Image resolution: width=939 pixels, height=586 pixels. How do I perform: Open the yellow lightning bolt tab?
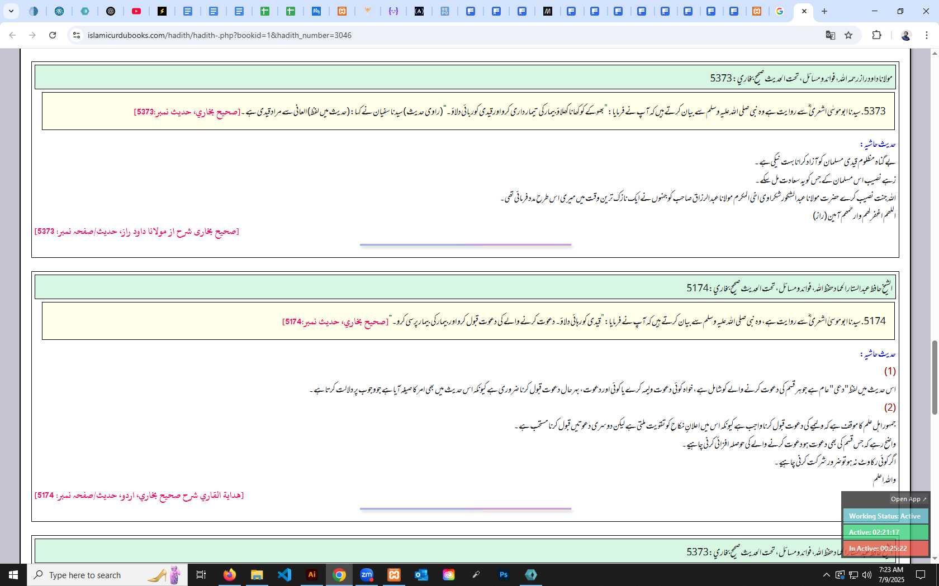point(162,11)
